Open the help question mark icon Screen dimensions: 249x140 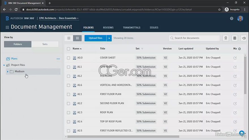click(x=231, y=18)
